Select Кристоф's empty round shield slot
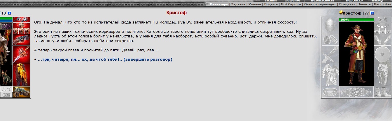 point(383,54)
